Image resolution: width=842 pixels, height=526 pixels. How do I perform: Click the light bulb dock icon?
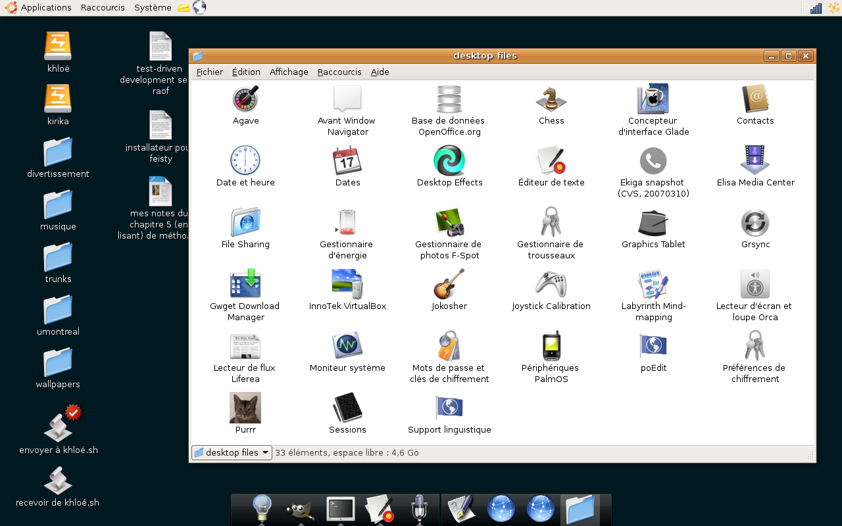[262, 508]
